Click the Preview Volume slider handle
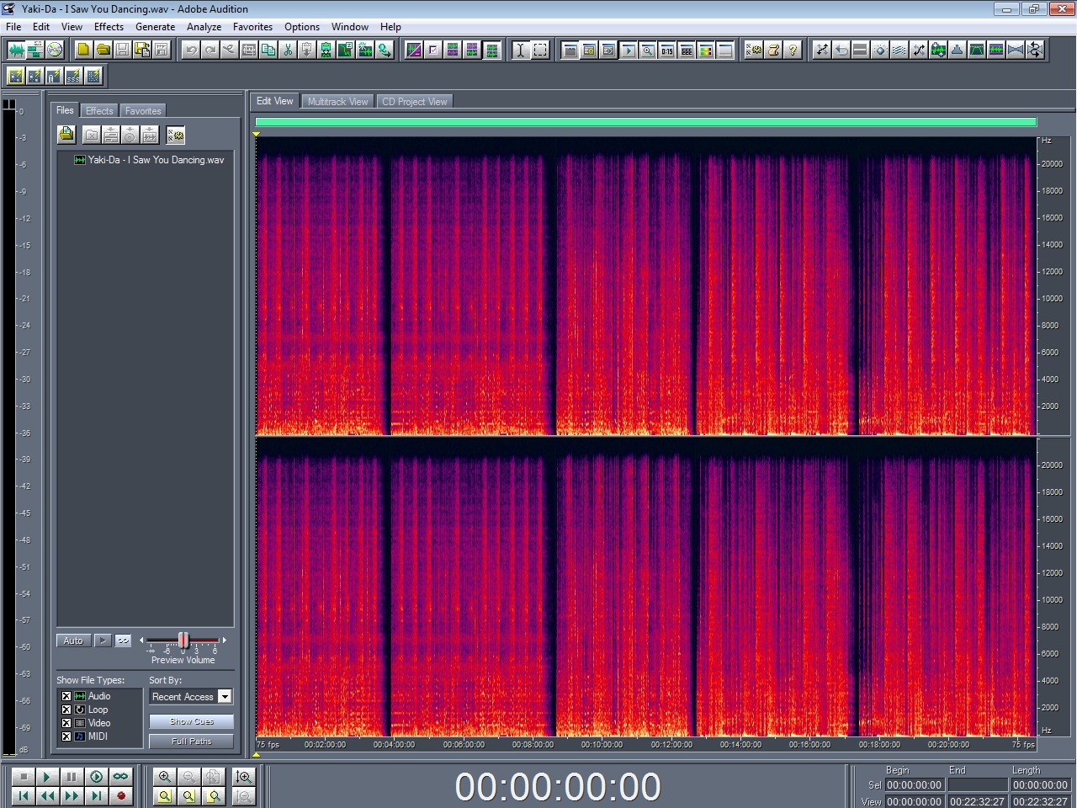The width and height of the screenshot is (1077, 808). 183,641
